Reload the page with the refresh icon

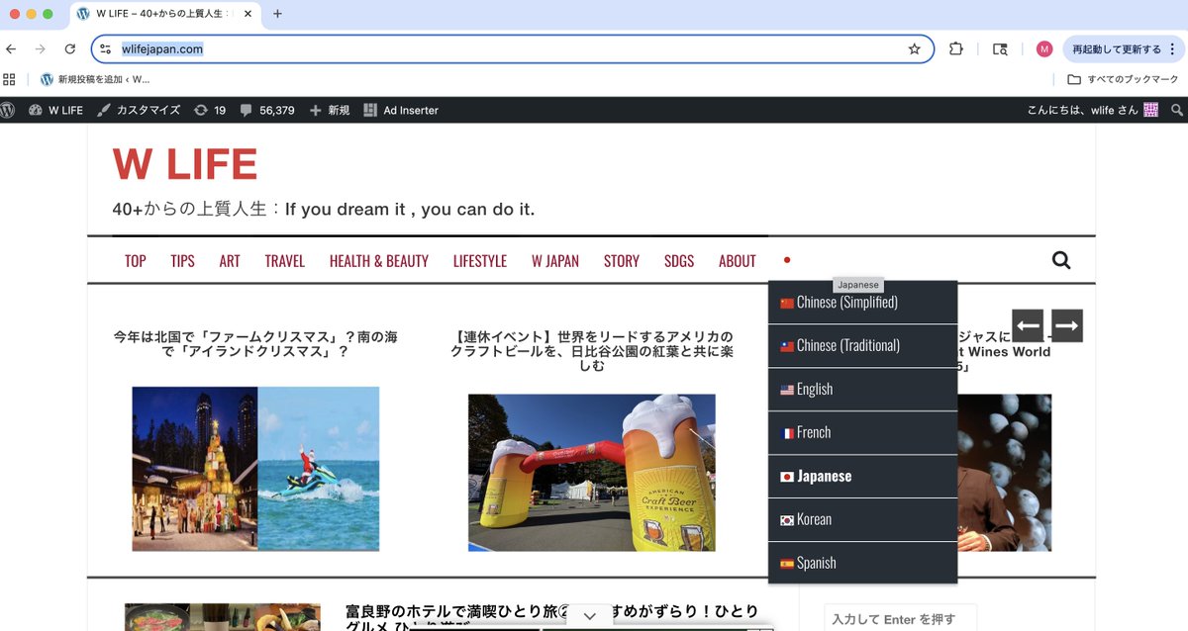pyautogui.click(x=70, y=48)
